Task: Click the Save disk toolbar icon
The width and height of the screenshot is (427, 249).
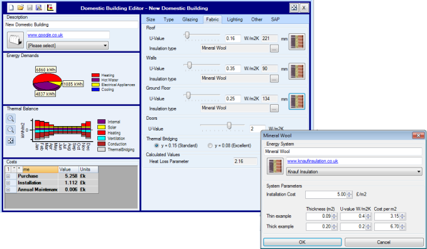Action: [30, 8]
